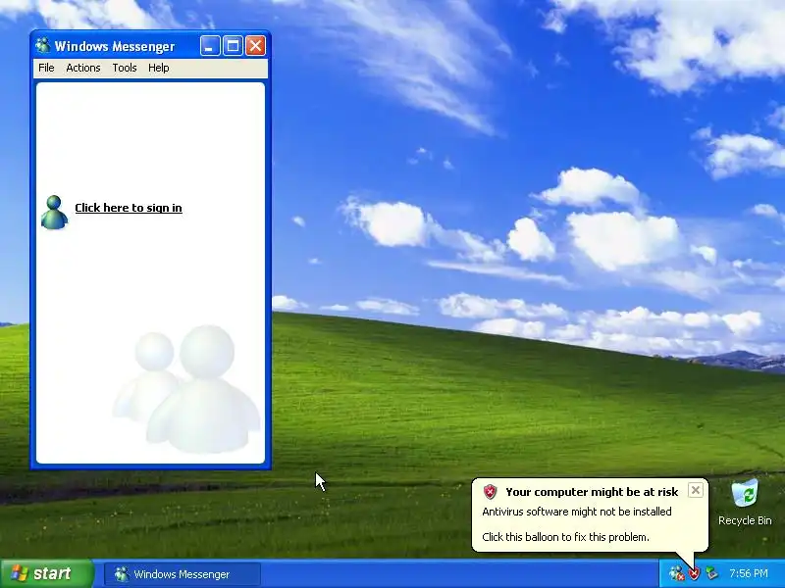Click the 'Recycle Bin' desktop label
785x588 pixels.
(745, 520)
